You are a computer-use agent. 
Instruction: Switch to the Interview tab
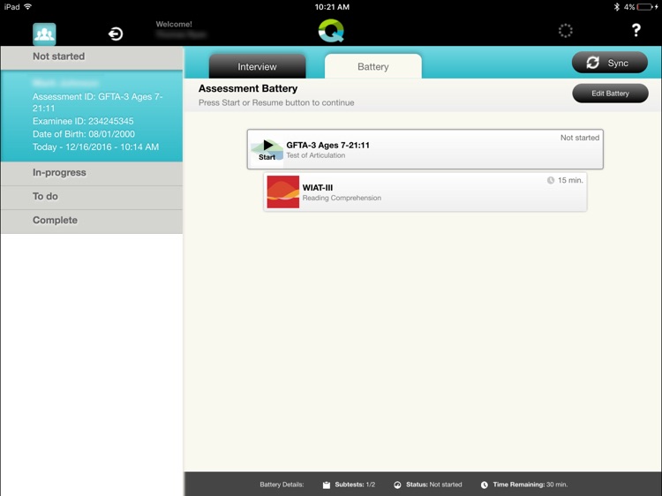pos(257,66)
